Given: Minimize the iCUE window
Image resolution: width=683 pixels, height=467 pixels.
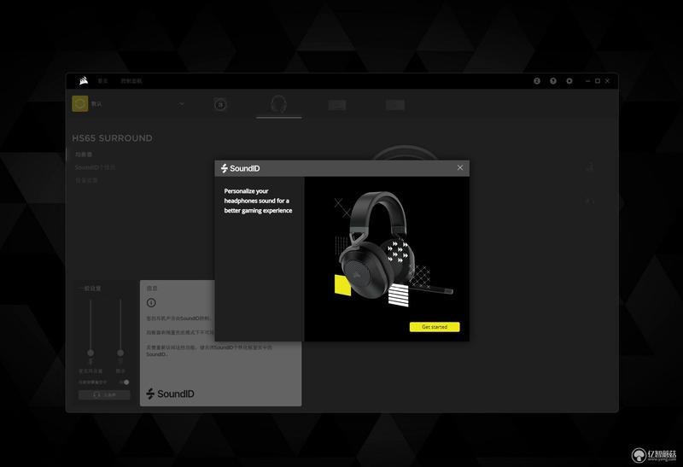Looking at the screenshot, I should [588, 81].
